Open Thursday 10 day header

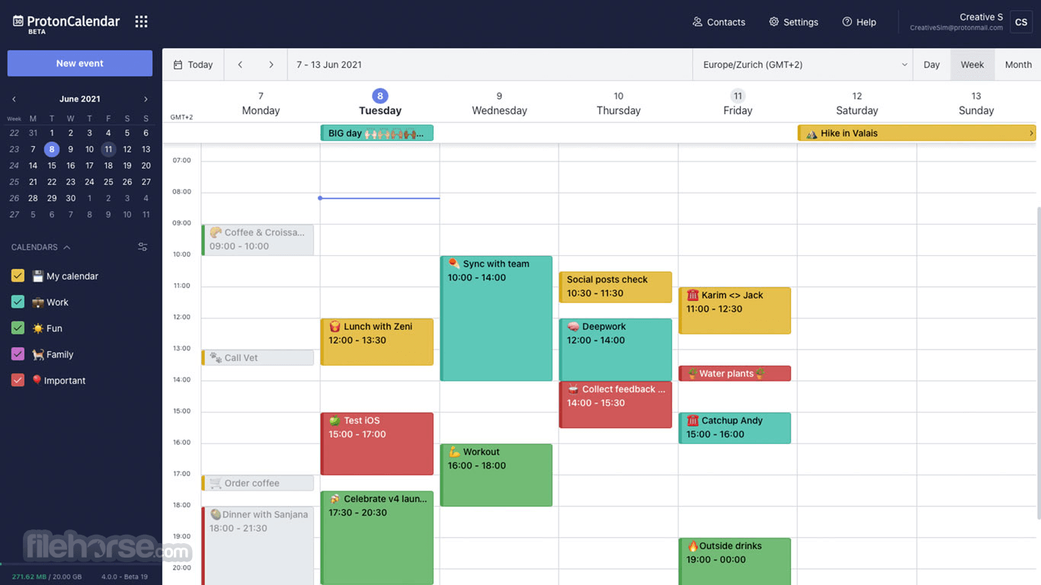pos(618,103)
